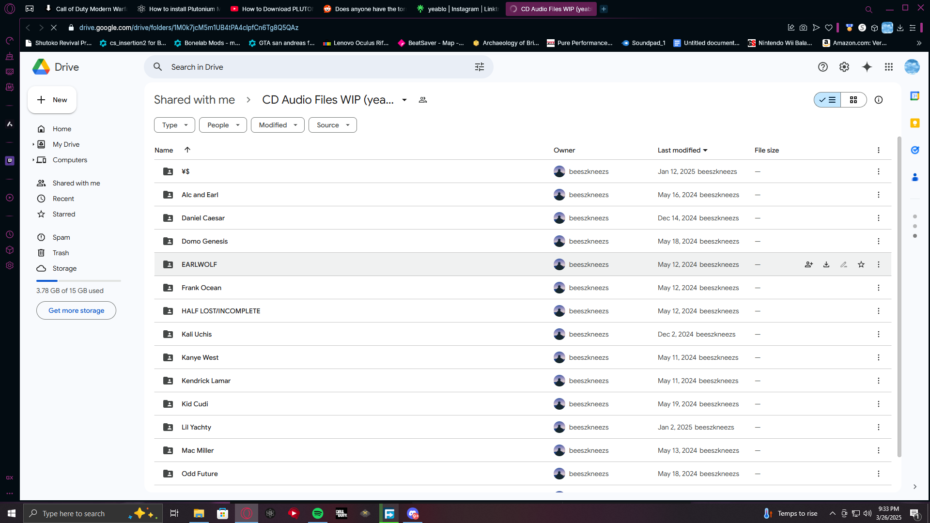Open Google Keep side panel

click(915, 123)
